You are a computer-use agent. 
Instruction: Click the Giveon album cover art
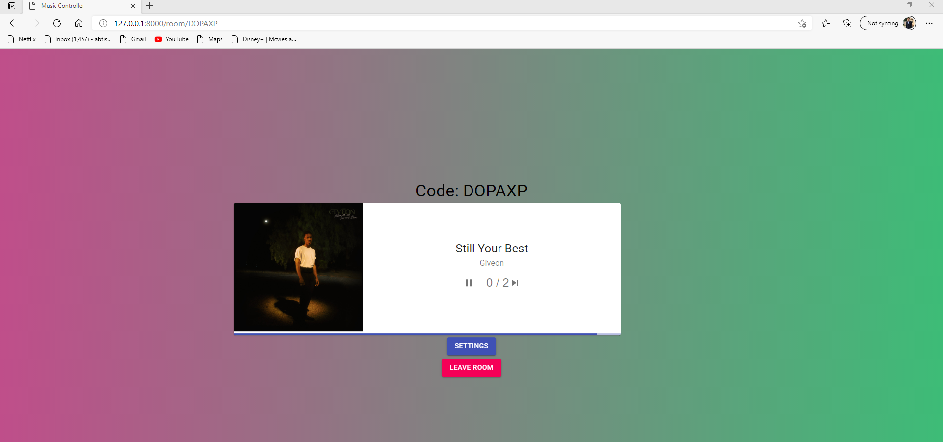(298, 267)
